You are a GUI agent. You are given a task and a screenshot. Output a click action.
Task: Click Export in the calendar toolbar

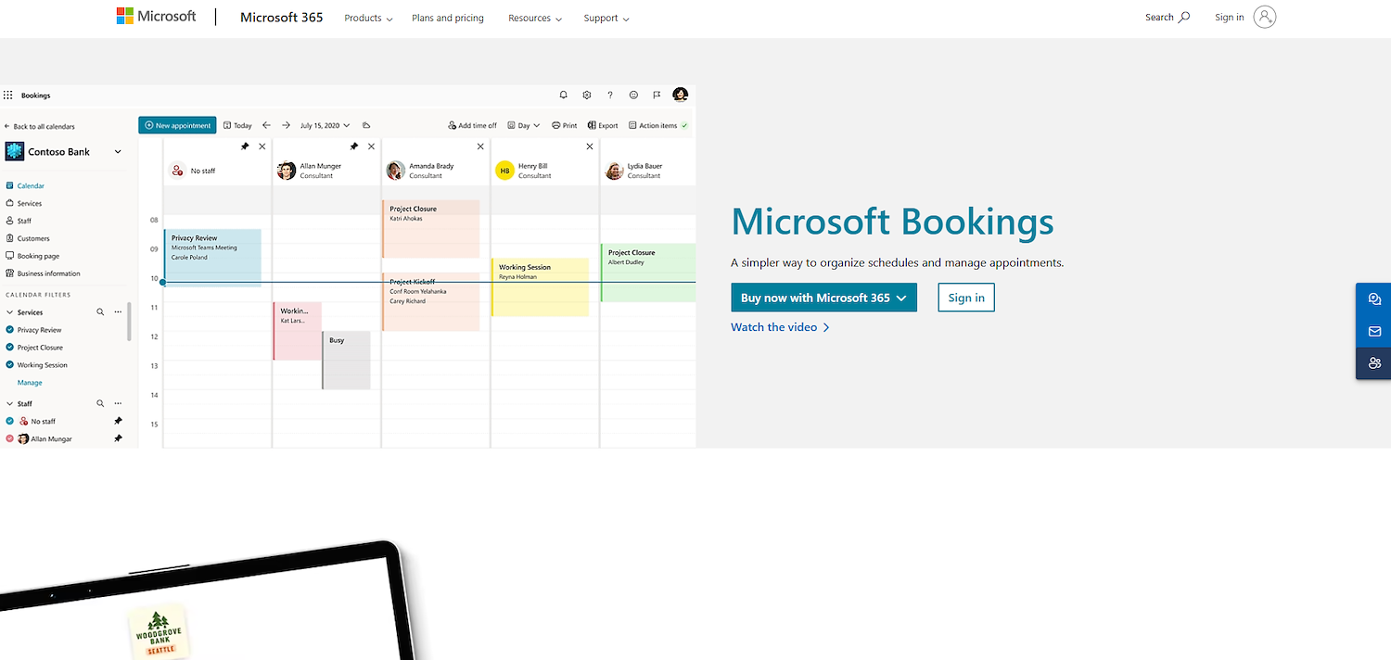point(603,125)
